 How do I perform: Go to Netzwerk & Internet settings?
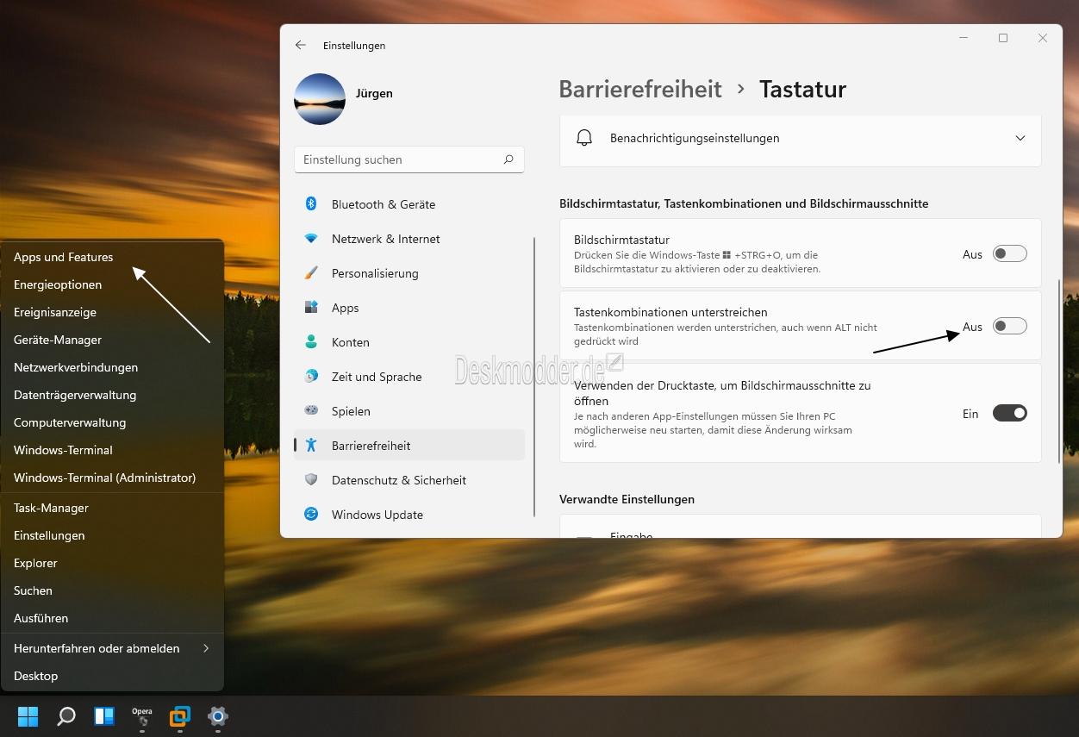(409, 239)
